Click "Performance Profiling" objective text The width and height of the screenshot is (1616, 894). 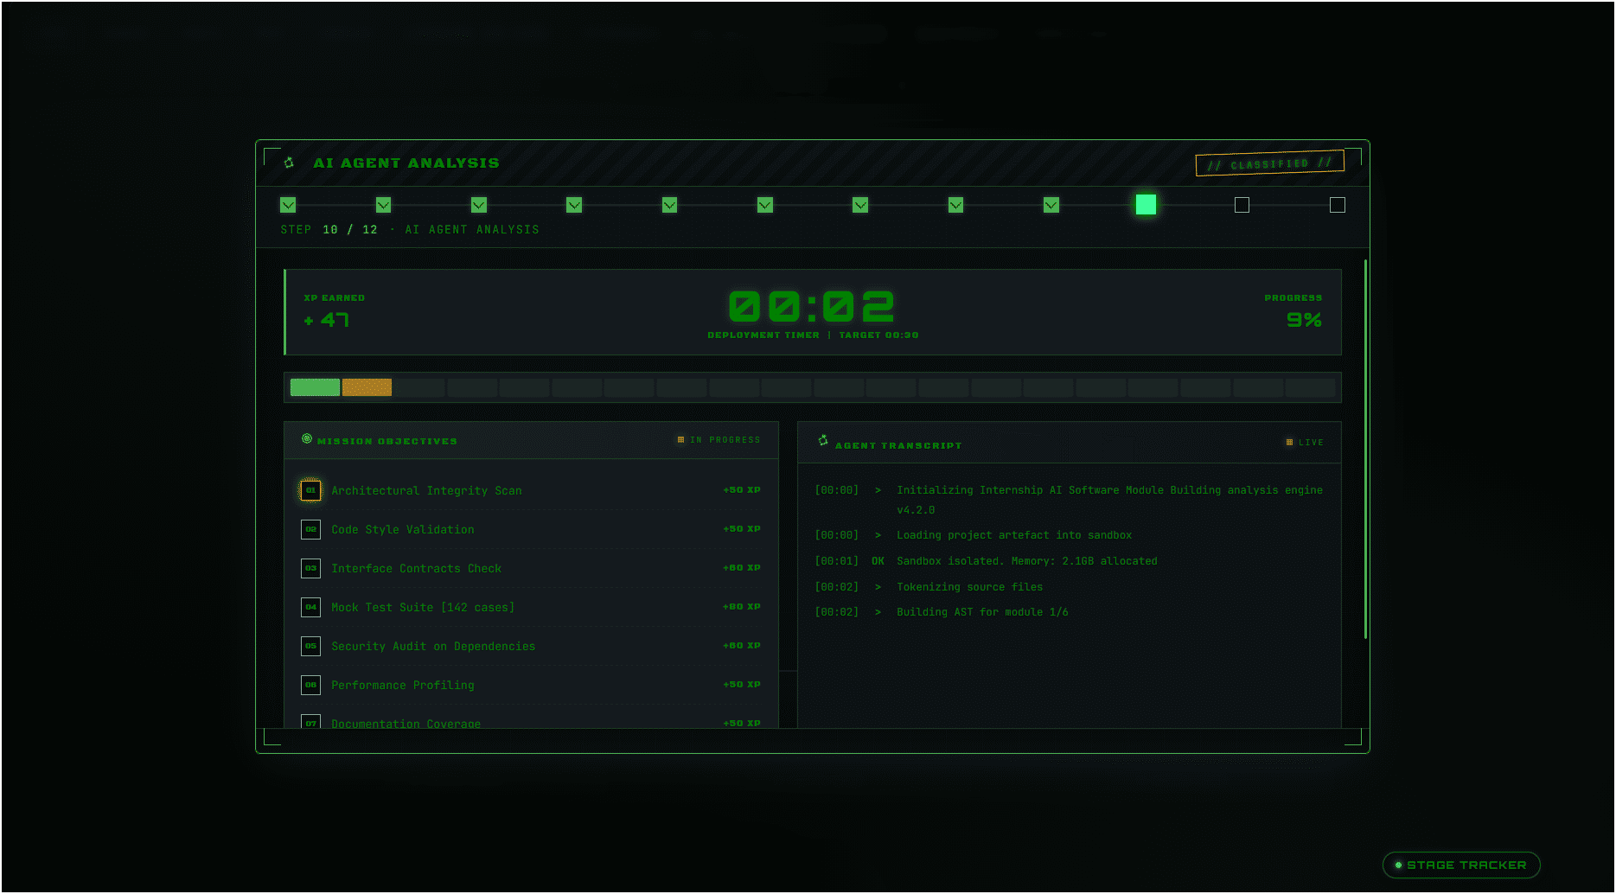pos(403,685)
